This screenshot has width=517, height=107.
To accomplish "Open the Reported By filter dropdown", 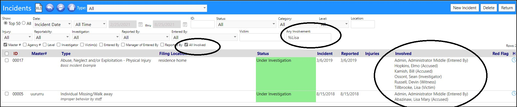I will point(146,37).
